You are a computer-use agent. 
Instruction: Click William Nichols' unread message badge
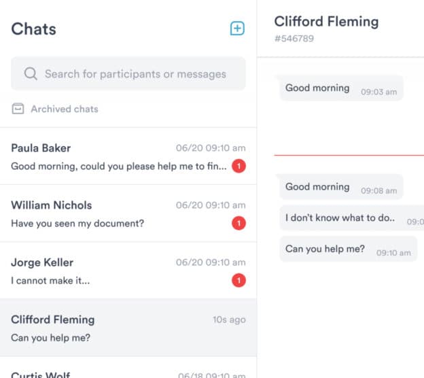(238, 223)
